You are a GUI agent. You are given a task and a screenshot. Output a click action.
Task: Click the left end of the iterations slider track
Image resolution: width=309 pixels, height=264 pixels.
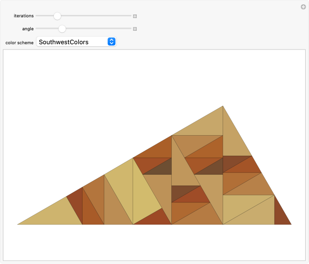pos(37,16)
